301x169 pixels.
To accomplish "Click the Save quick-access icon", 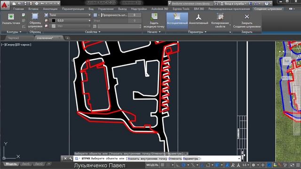I will 25,3.
